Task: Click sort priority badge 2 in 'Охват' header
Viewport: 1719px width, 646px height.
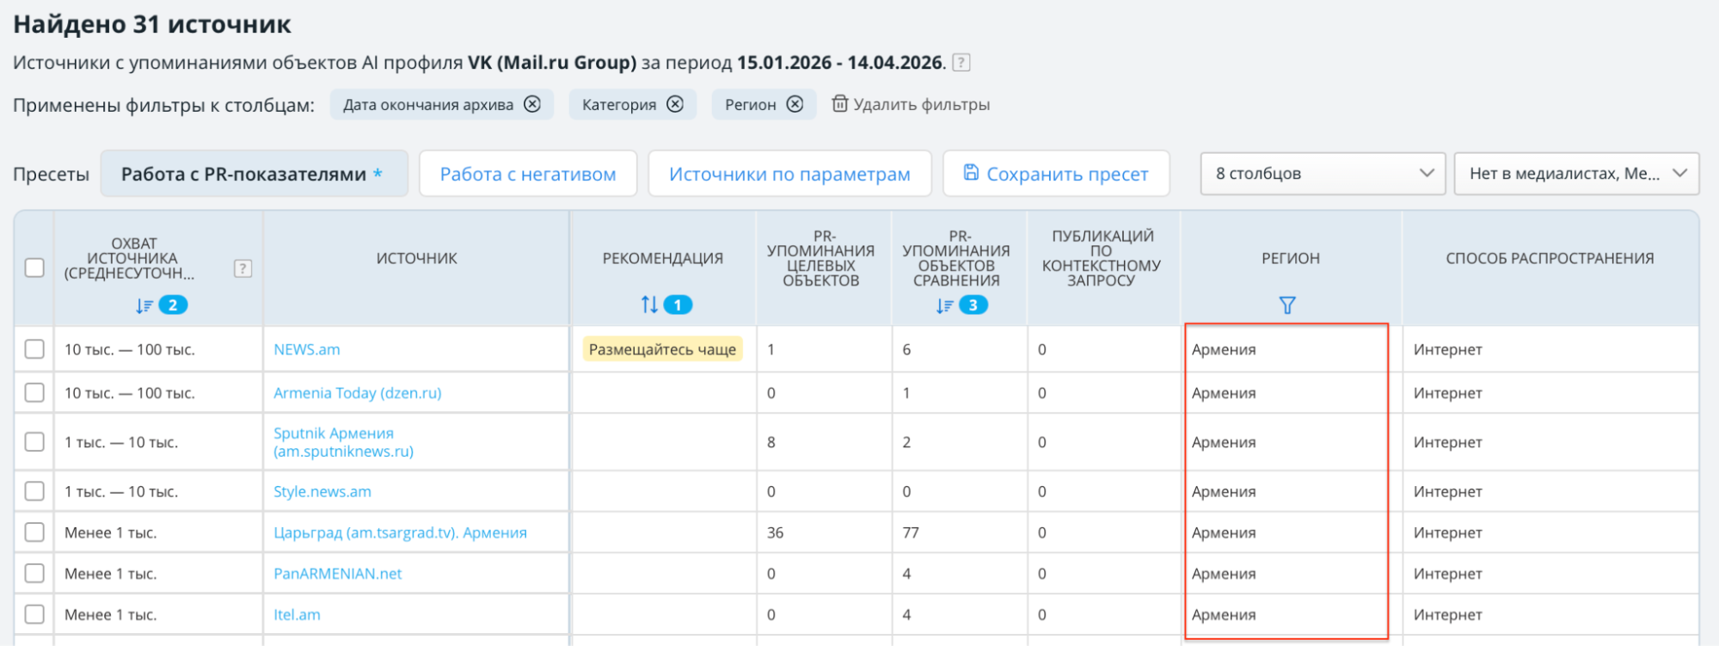Action: tap(173, 305)
